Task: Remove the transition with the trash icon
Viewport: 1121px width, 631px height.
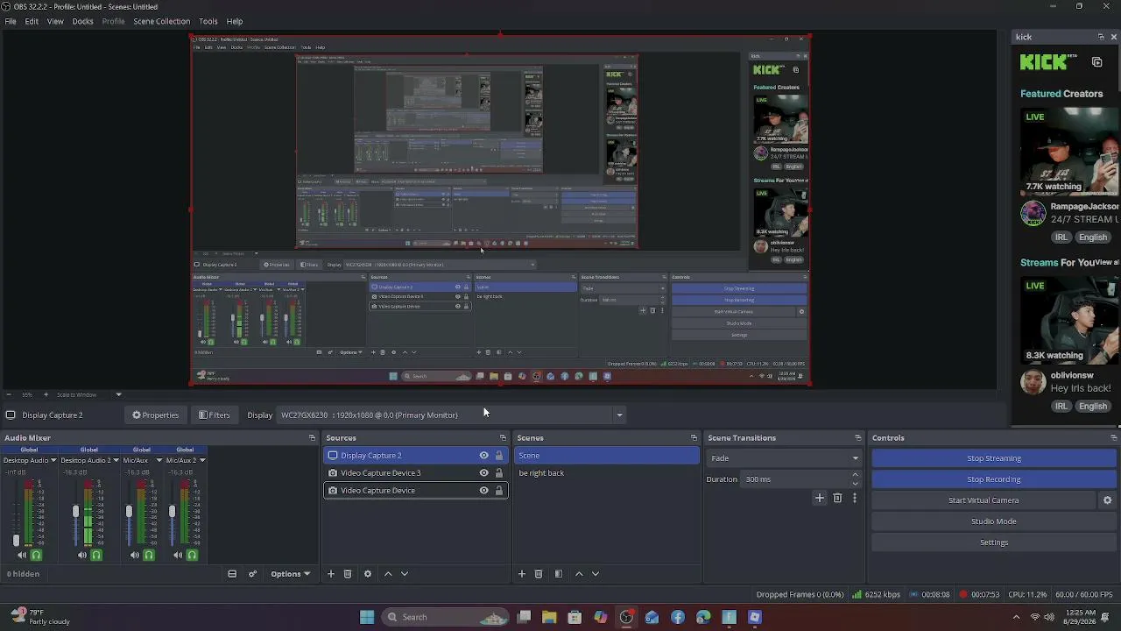Action: click(837, 498)
